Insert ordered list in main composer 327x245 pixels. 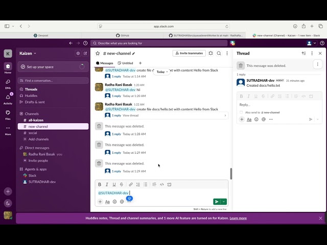(x=138, y=184)
